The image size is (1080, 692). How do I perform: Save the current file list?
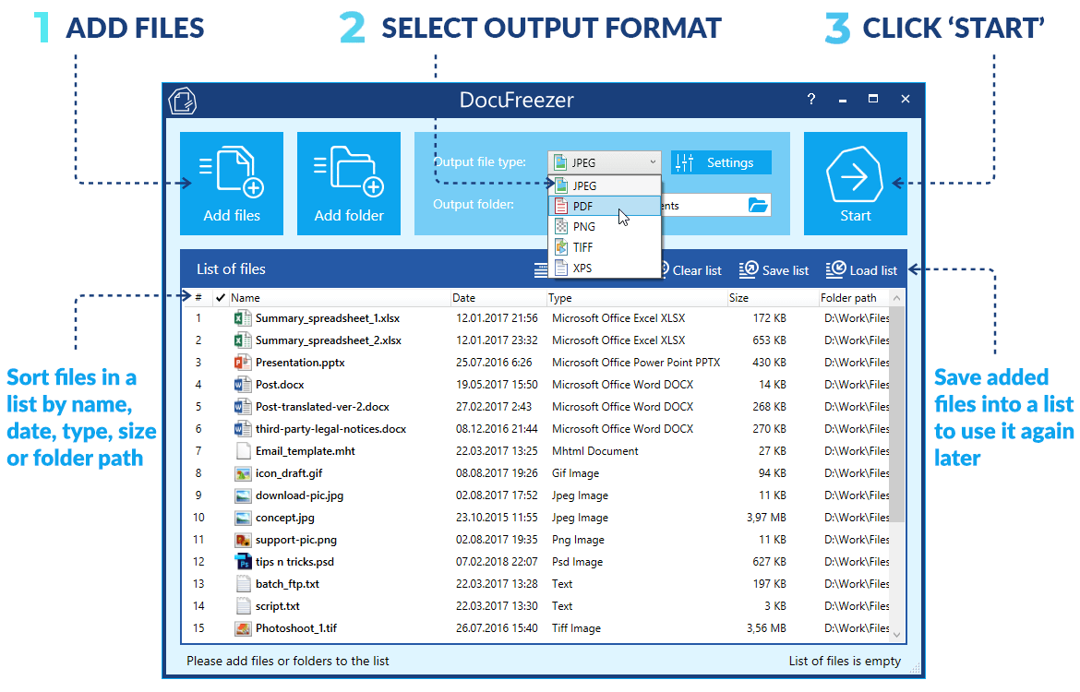(774, 270)
